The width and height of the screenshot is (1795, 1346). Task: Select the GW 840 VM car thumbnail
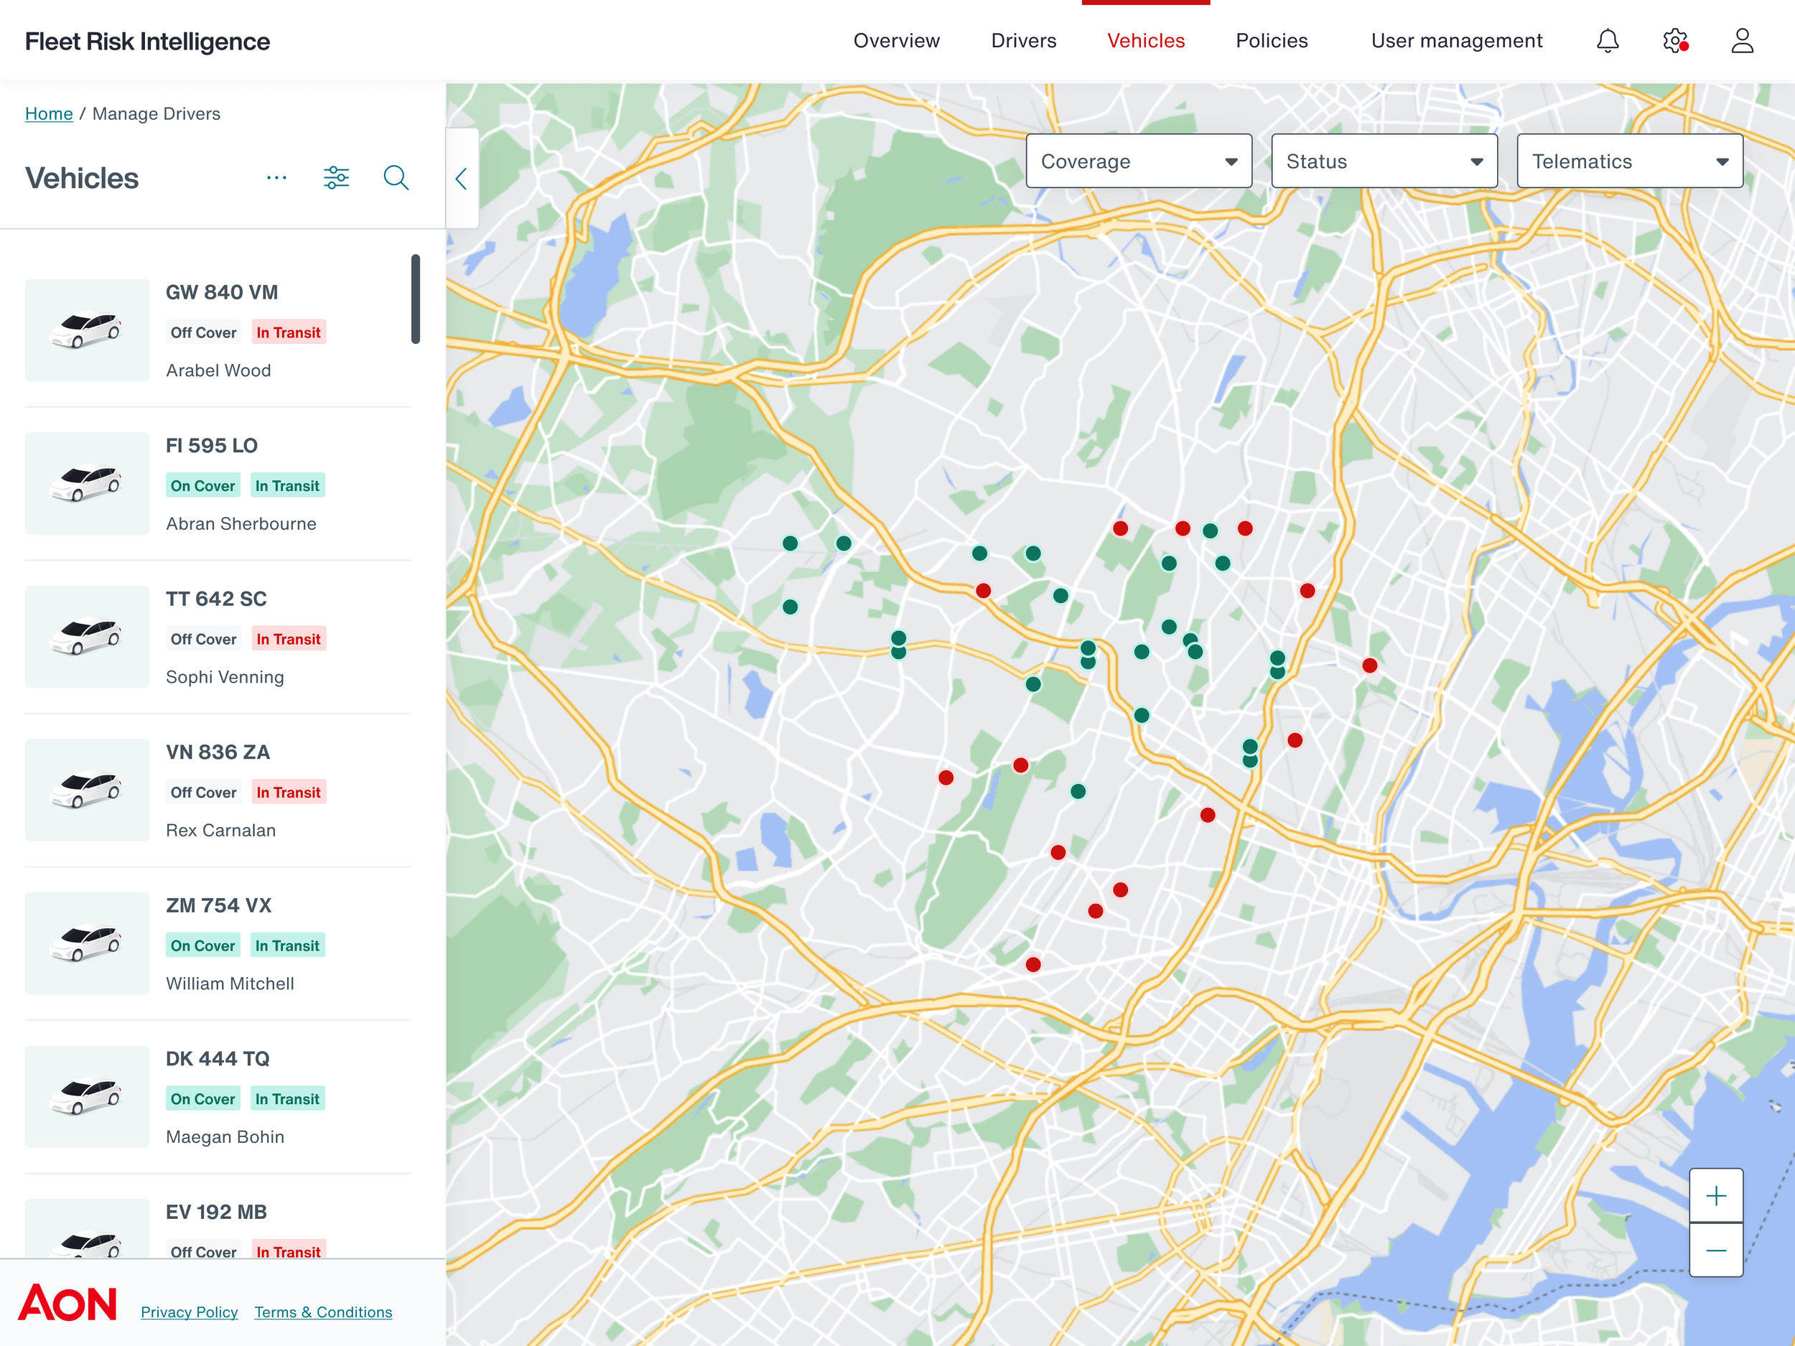[87, 330]
